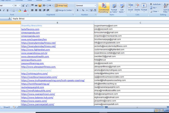Switch to the Sheet3 tab
The image size is (169, 113).
click(7, 107)
